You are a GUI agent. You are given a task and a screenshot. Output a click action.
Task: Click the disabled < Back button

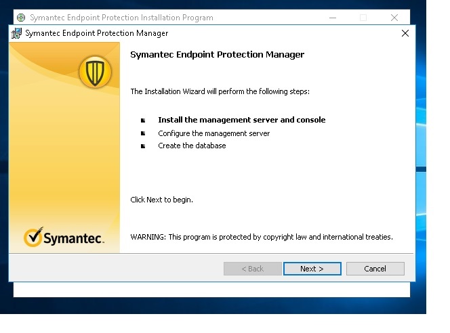[x=253, y=269]
